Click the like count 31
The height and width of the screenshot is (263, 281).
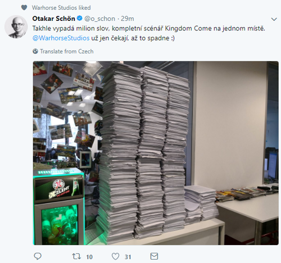coord(128,257)
